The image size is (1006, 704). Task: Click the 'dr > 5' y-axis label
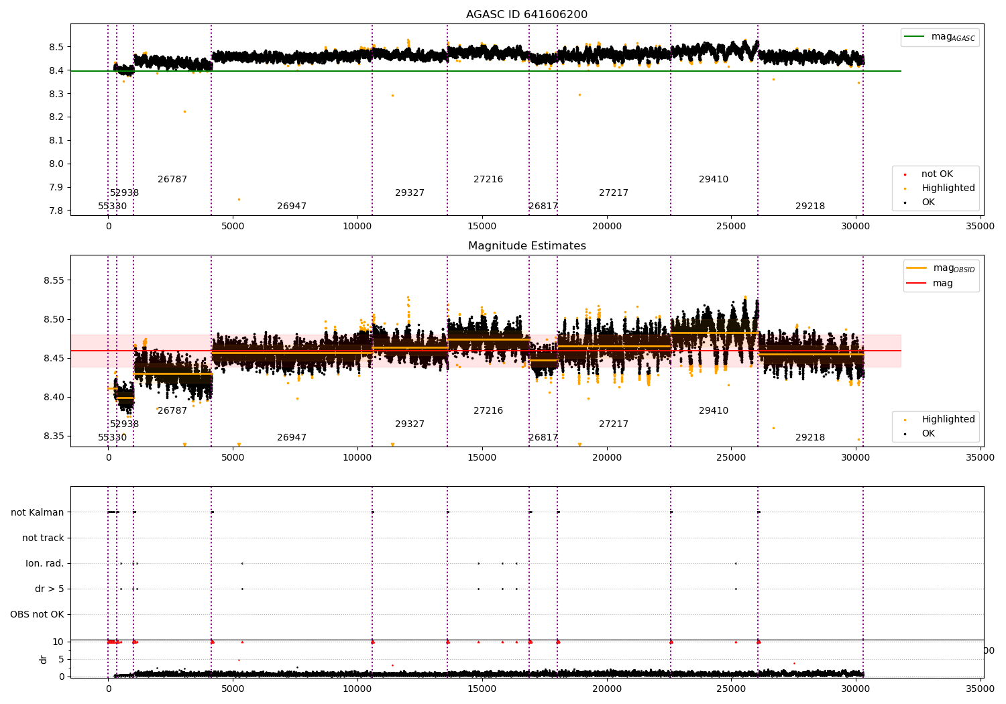[50, 589]
